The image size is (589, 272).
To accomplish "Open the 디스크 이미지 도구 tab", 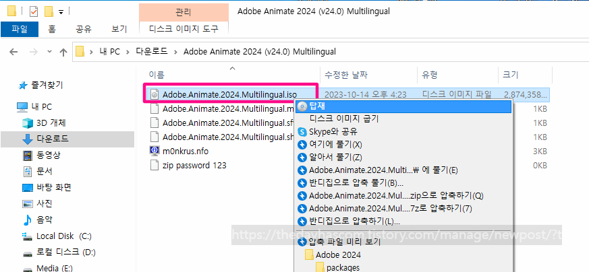I will (x=184, y=29).
